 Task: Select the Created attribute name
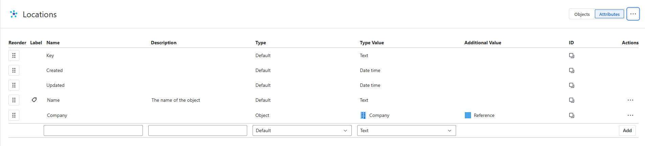pos(55,70)
